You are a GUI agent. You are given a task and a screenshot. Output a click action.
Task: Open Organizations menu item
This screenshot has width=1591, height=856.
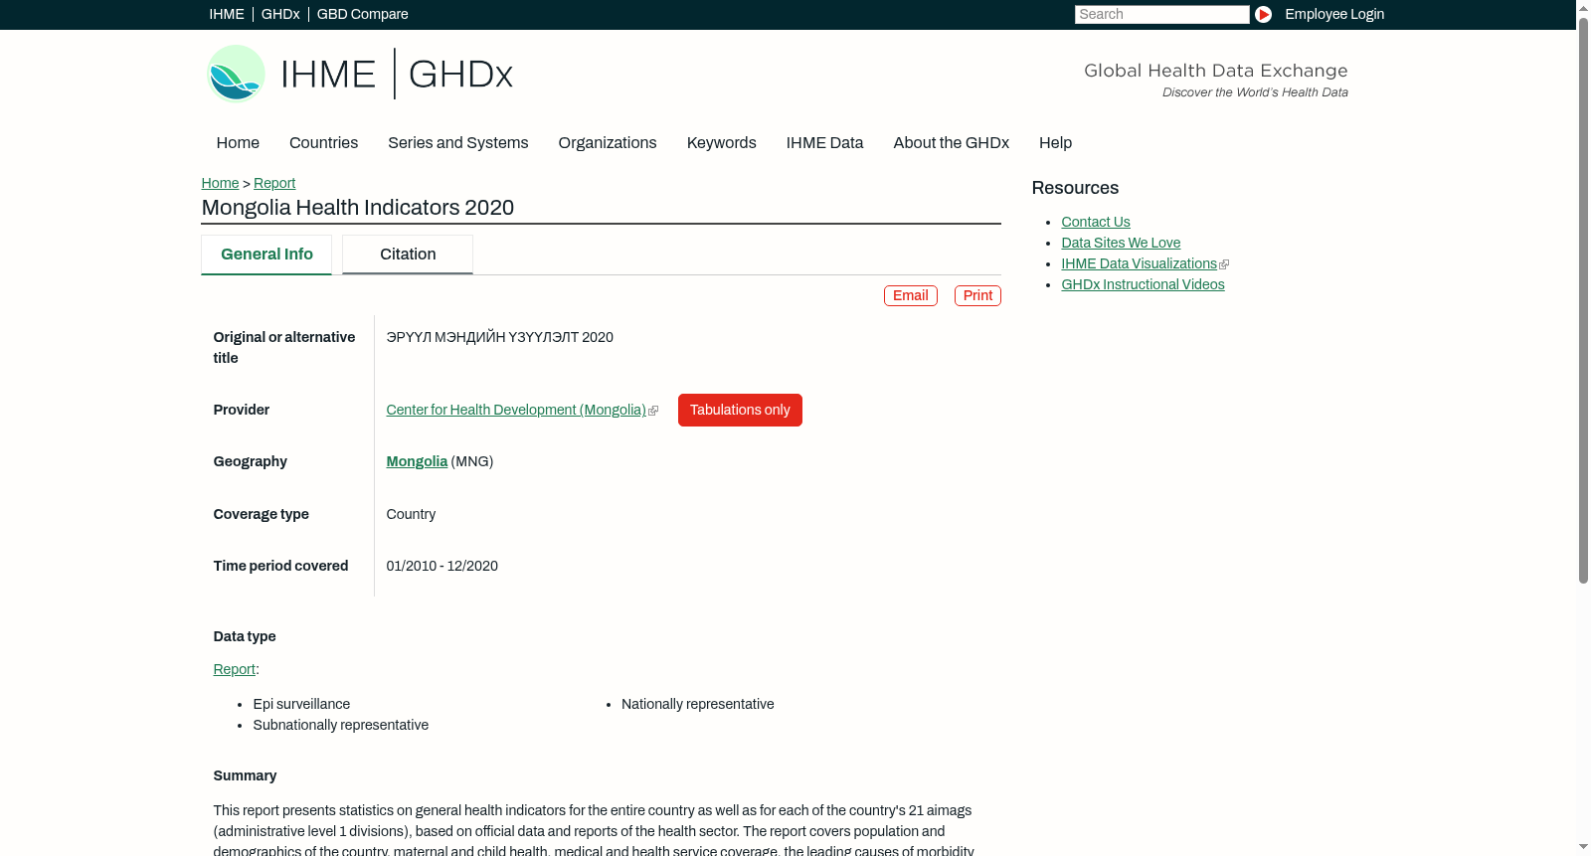[x=608, y=143]
